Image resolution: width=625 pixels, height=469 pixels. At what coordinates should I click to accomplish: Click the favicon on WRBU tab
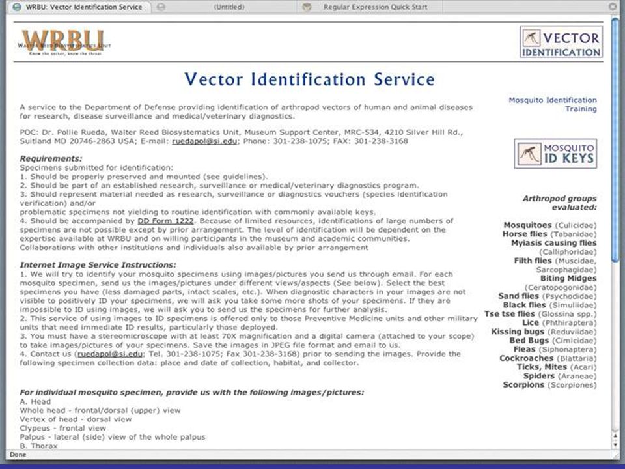pos(17,7)
